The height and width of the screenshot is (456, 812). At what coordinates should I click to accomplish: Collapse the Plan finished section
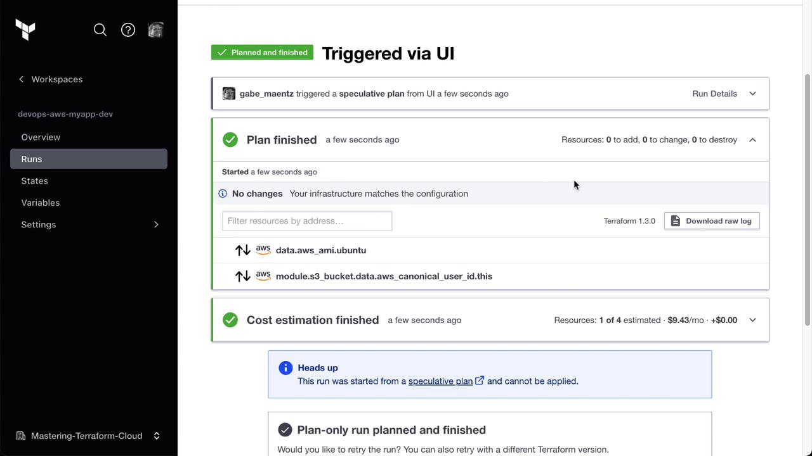click(752, 140)
